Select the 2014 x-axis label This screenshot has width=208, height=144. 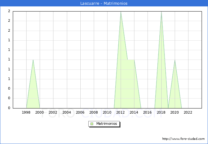tap(134, 112)
